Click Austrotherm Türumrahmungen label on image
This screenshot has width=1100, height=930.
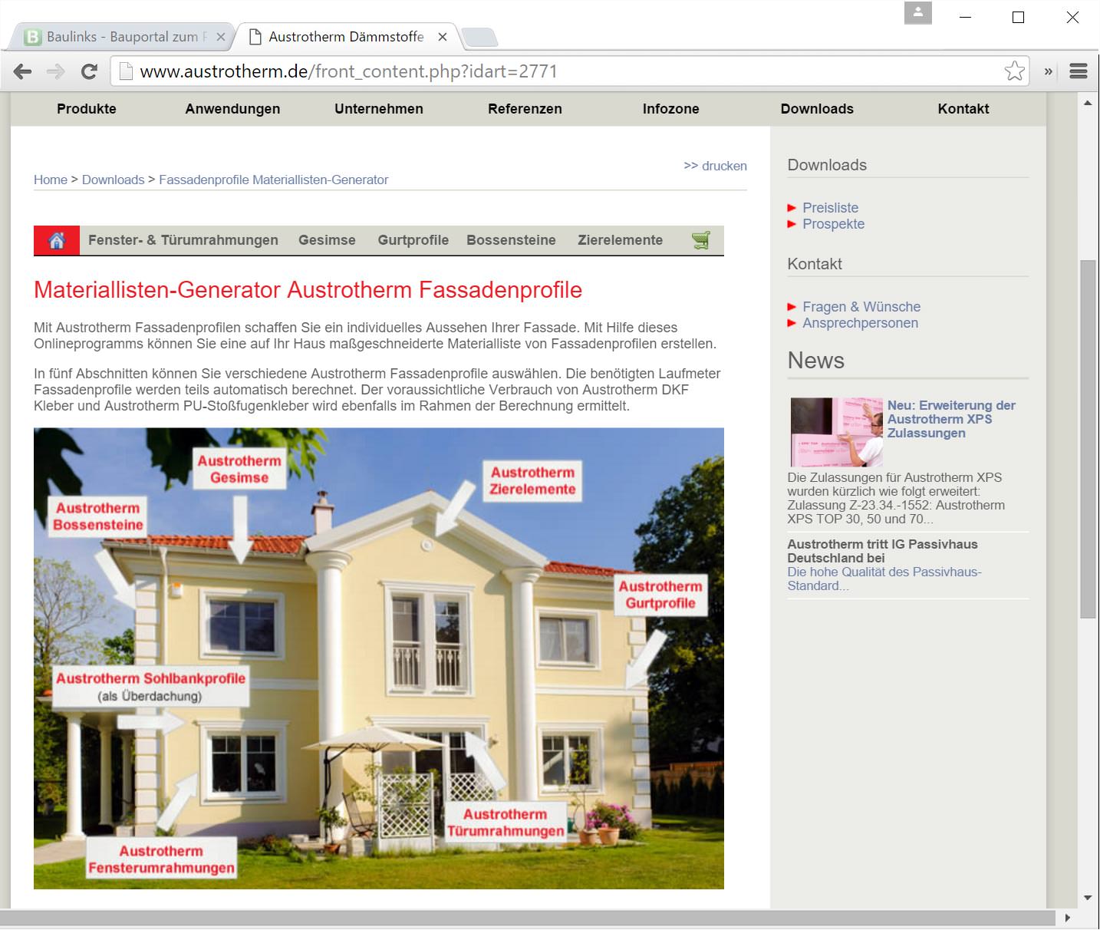pyautogui.click(x=506, y=823)
